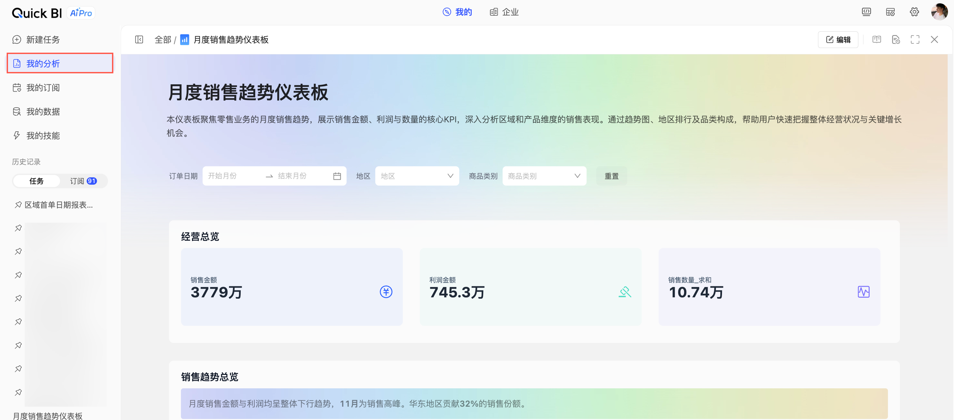This screenshot has width=954, height=420.
Task: Click the 开始月份 date field
Action: pyautogui.click(x=234, y=176)
